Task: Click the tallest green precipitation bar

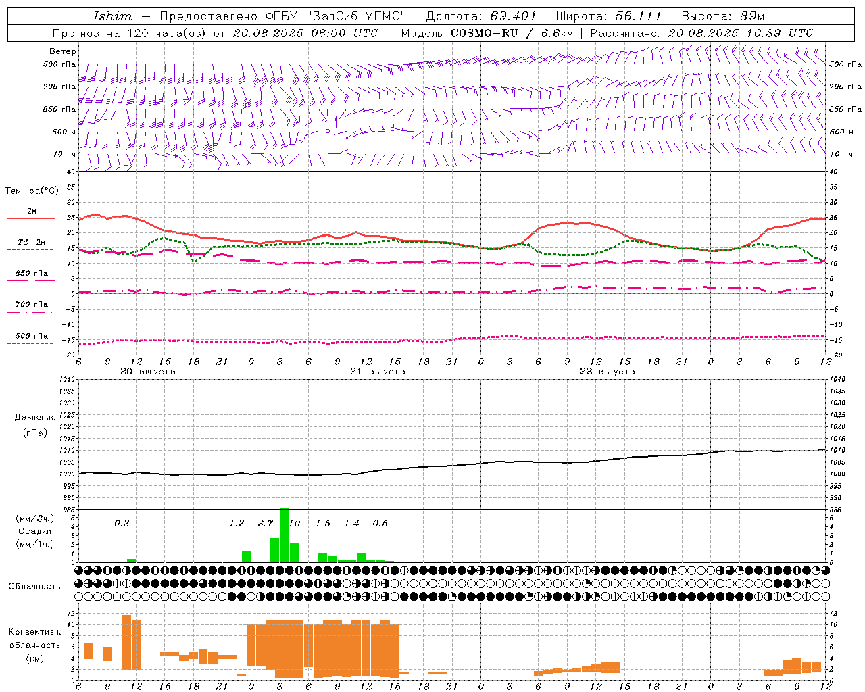Action: pos(285,535)
